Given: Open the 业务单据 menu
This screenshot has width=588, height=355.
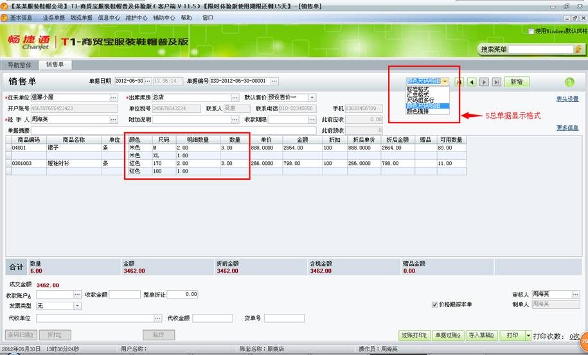Looking at the screenshot, I should [x=53, y=18].
